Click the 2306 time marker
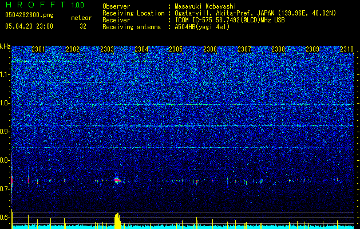Screen dimensions: 360x229 point(210,49)
